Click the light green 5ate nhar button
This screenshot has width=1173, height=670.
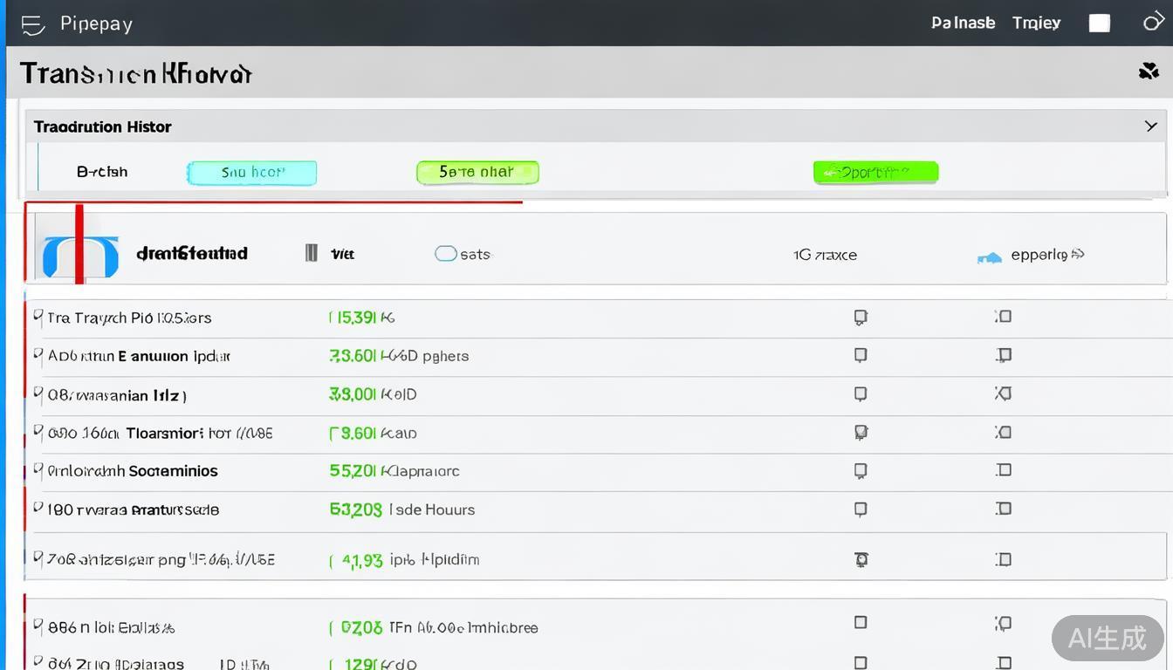477,173
